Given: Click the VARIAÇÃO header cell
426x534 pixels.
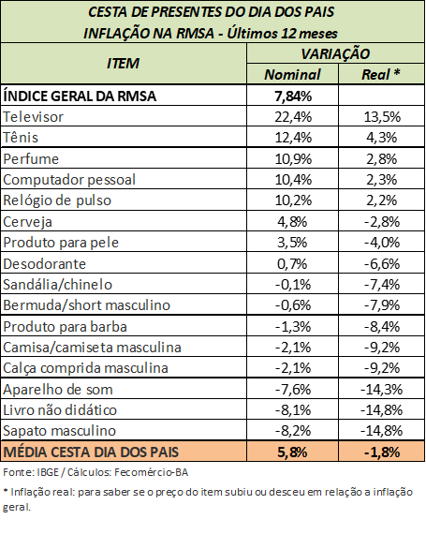Looking at the screenshot, I should coord(335,53).
